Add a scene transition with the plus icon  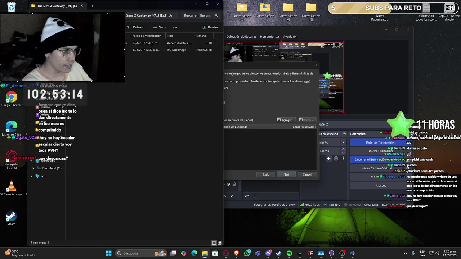(328, 159)
